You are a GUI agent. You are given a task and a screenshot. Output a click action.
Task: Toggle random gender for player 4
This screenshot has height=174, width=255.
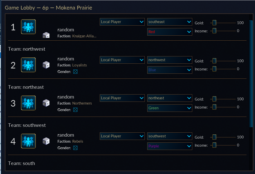[75, 148]
